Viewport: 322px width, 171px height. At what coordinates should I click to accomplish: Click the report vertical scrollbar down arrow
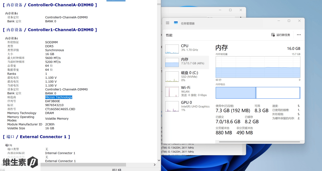coord(159,160)
